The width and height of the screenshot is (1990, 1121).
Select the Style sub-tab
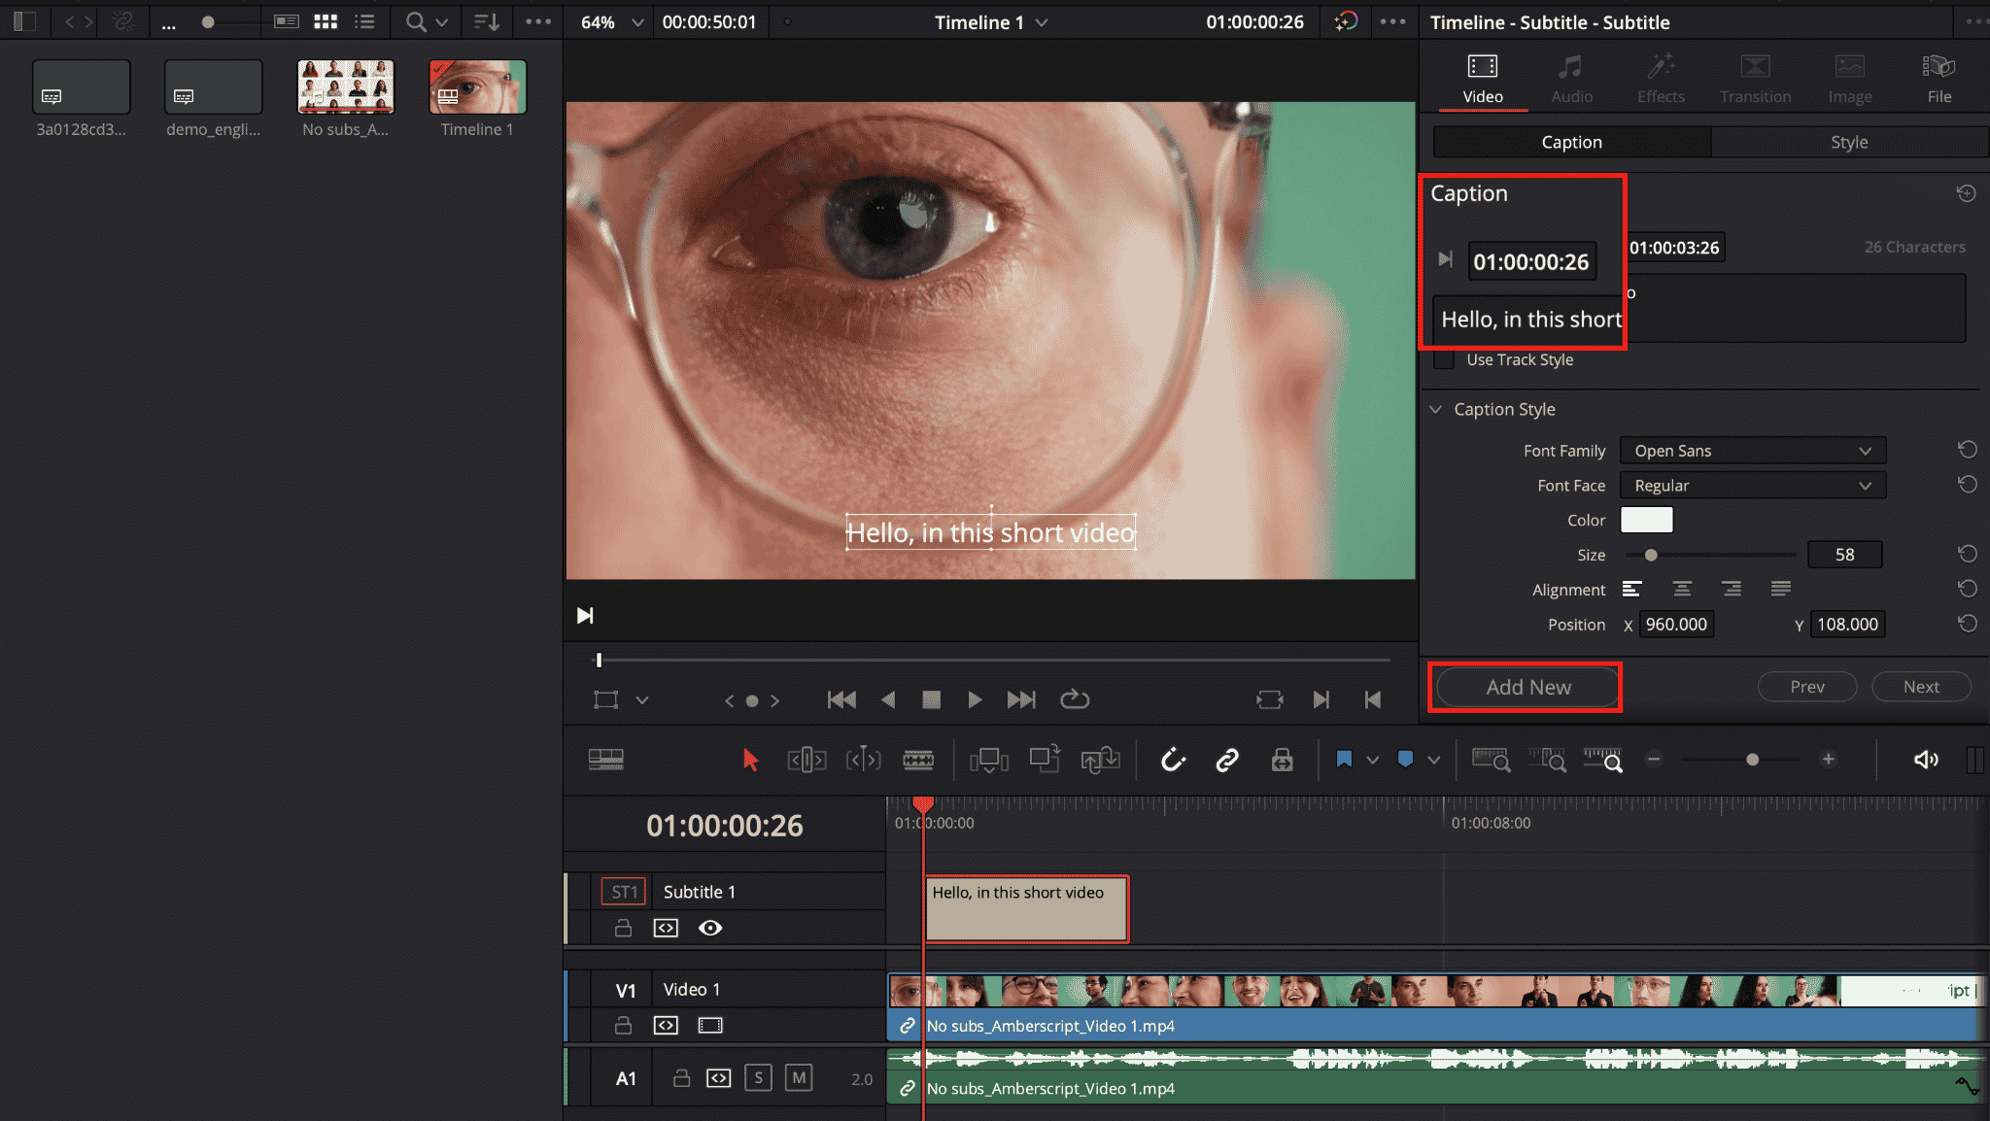(x=1849, y=142)
